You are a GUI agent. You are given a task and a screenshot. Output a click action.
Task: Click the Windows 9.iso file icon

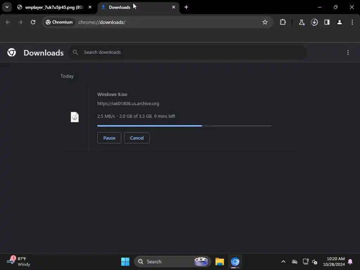tap(75, 117)
